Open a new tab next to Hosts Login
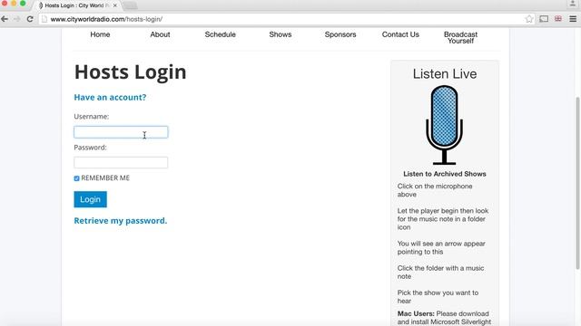This screenshot has width=581, height=326. [x=130, y=5]
